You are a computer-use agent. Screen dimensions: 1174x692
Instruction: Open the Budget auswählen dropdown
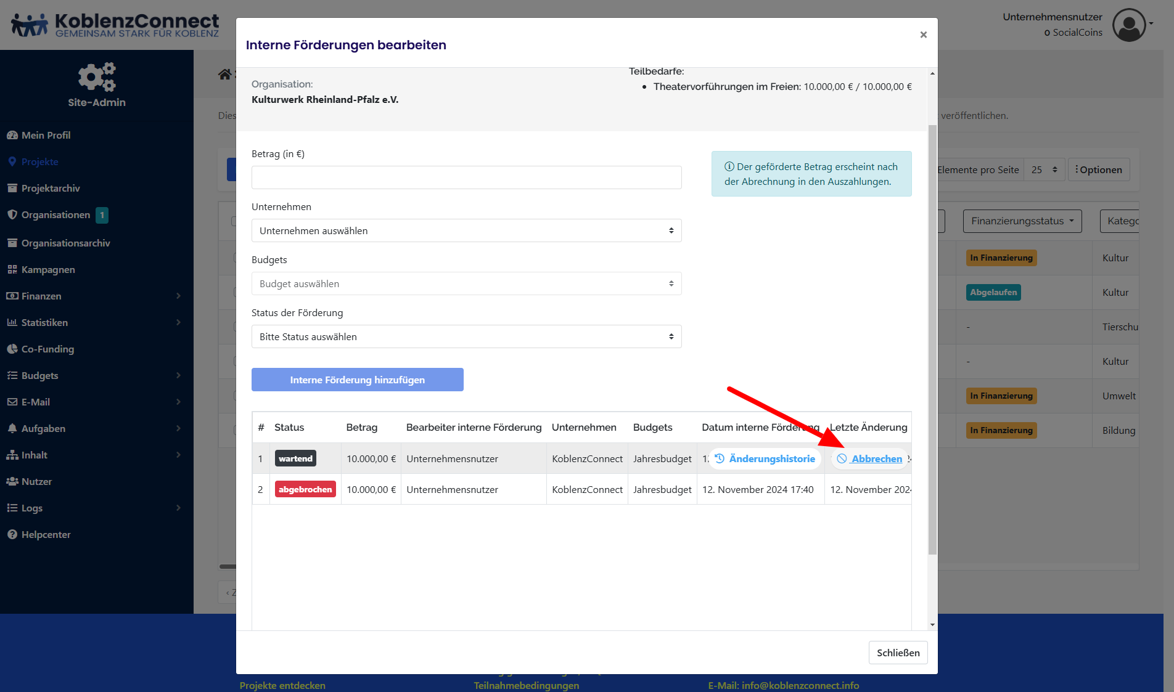[x=466, y=283]
